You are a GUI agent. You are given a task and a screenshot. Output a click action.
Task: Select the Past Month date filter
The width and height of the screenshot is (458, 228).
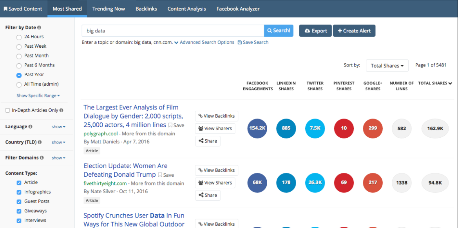click(19, 56)
